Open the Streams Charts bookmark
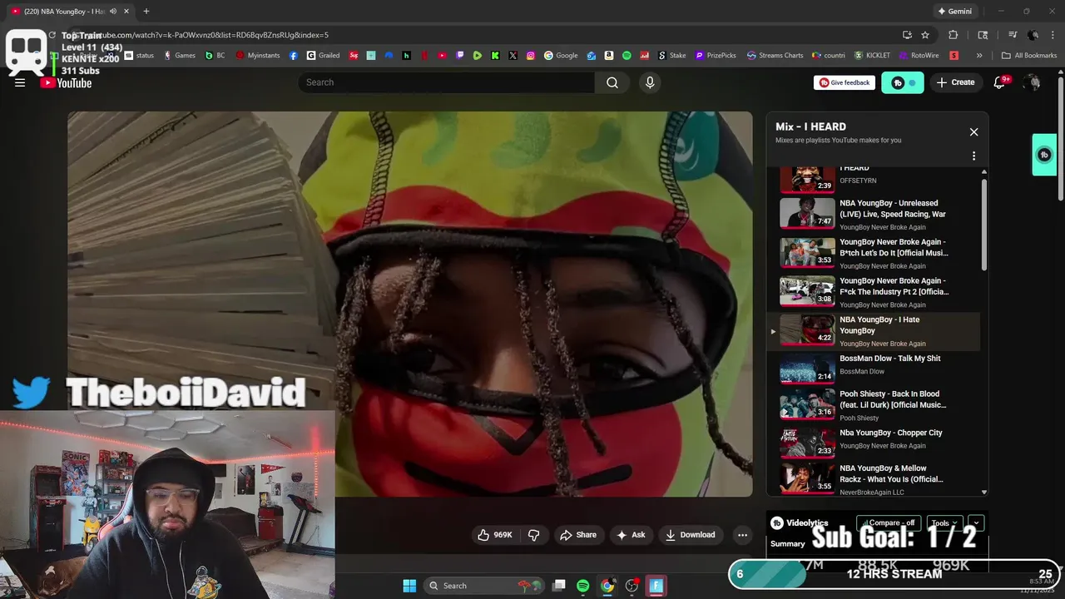Screen dimensions: 1065x599 pyautogui.click(x=775, y=56)
